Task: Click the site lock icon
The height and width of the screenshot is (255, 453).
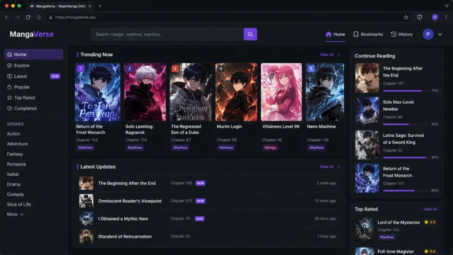Action: pos(50,17)
